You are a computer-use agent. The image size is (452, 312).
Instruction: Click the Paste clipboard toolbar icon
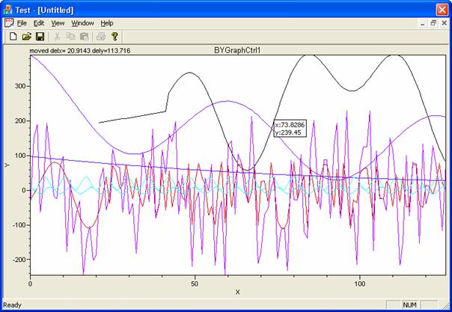[x=84, y=36]
